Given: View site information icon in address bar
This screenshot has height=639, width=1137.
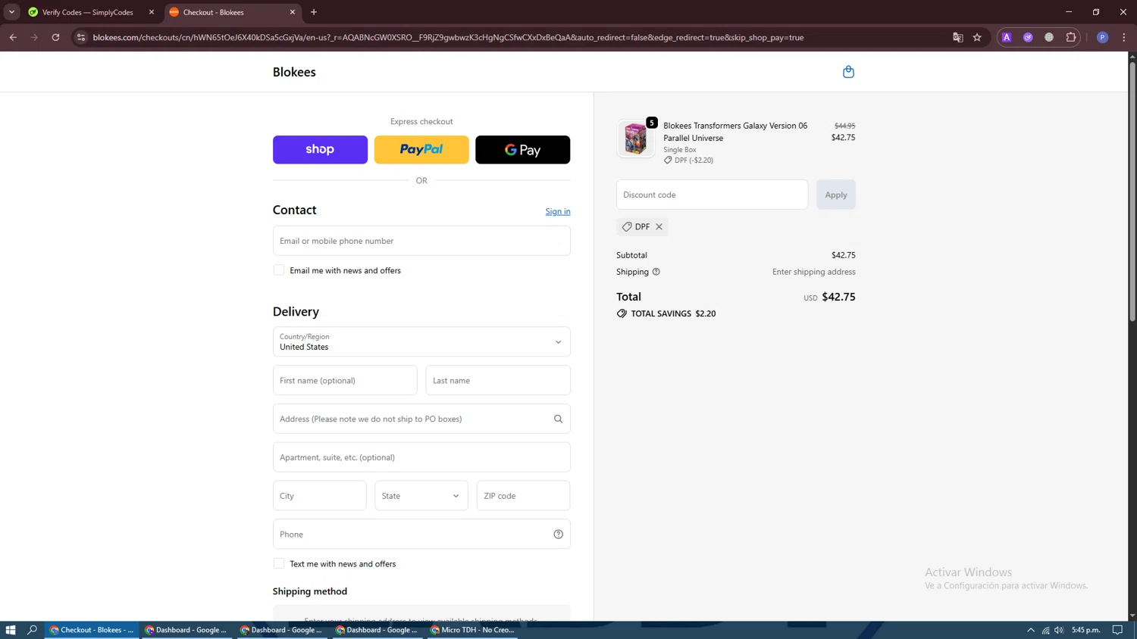Looking at the screenshot, I should click(x=81, y=37).
